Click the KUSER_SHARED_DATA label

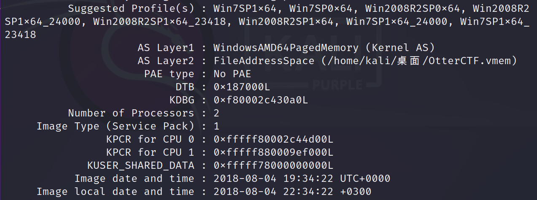(x=140, y=165)
